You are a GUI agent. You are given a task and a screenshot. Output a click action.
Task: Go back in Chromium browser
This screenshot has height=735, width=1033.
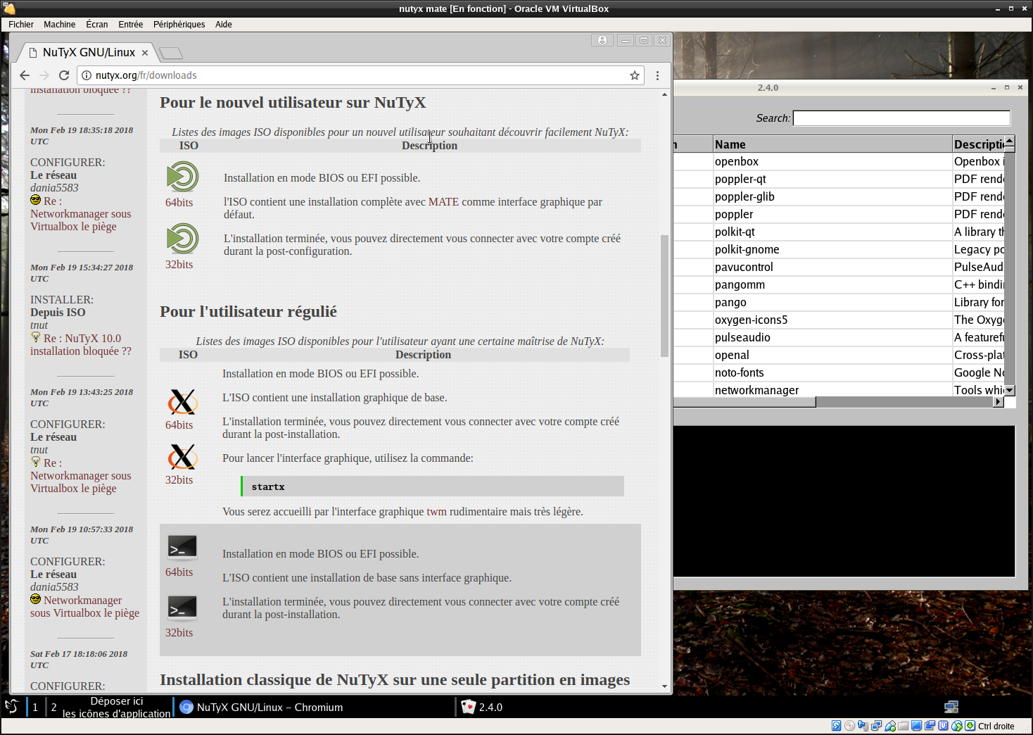(25, 75)
